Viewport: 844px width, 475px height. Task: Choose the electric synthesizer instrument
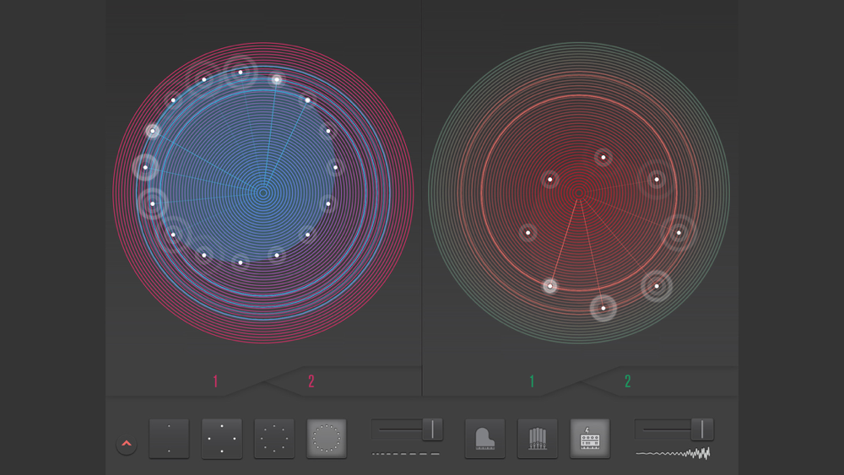(590, 439)
